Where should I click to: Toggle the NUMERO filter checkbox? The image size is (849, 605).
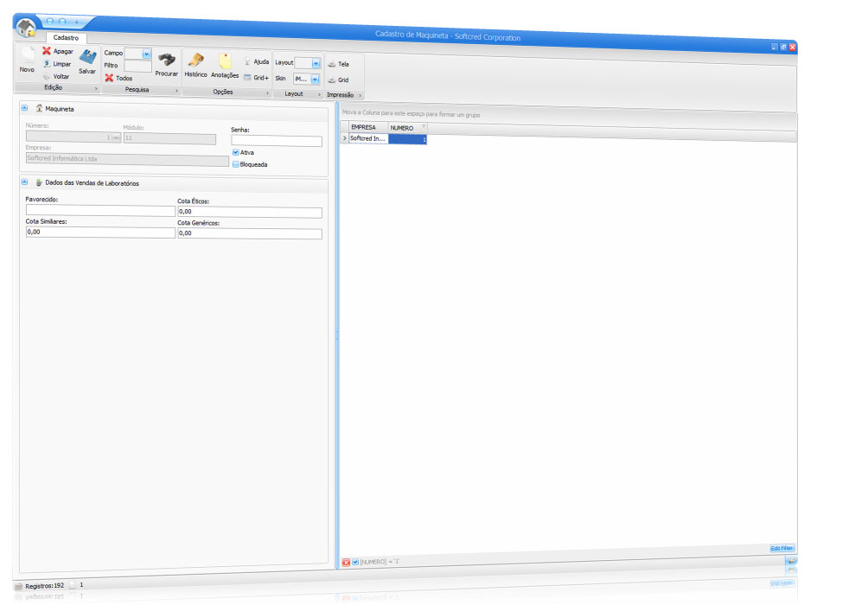[x=355, y=562]
